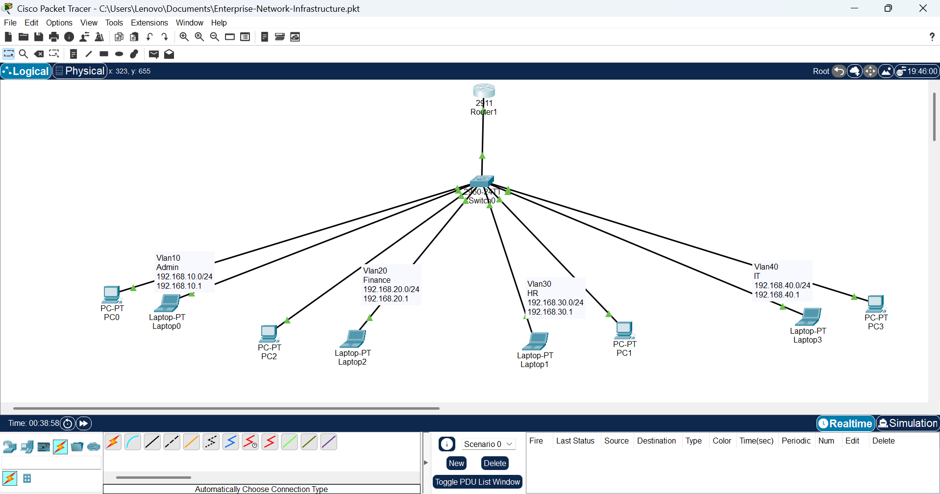Click the Create New Cluster cloud icon
The width and height of the screenshot is (940, 494).
pyautogui.click(x=855, y=71)
